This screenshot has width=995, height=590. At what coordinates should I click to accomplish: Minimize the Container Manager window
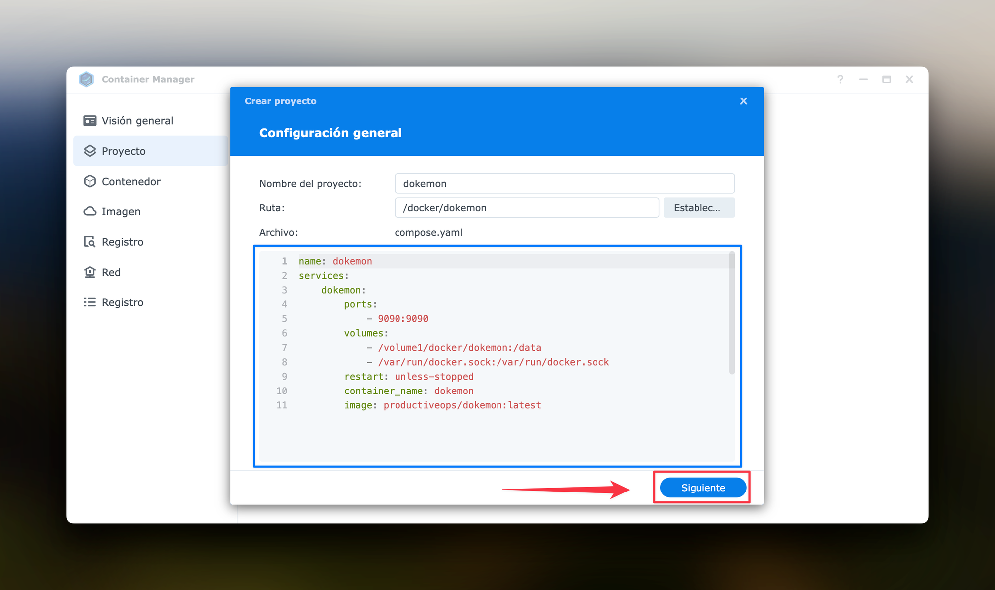click(x=863, y=79)
